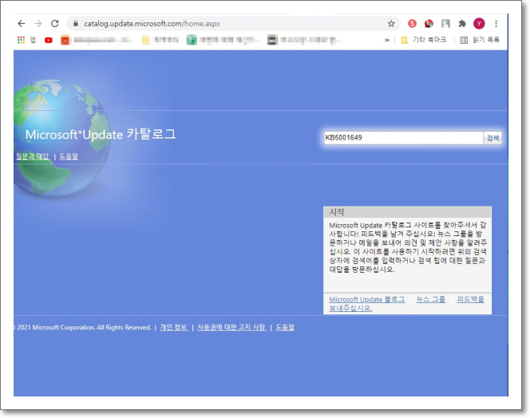The height and width of the screenshot is (418, 530).
Task: Click the 검색 search button
Action: click(492, 137)
